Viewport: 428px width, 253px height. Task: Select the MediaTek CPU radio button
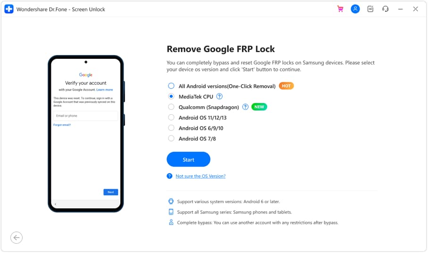point(171,96)
